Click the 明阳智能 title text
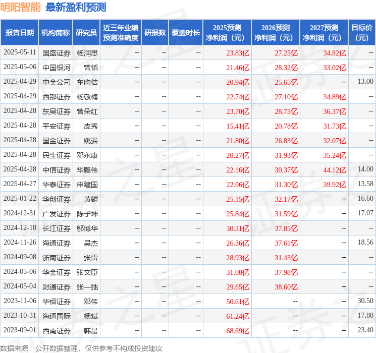376x353 pixels. (x=21, y=7)
